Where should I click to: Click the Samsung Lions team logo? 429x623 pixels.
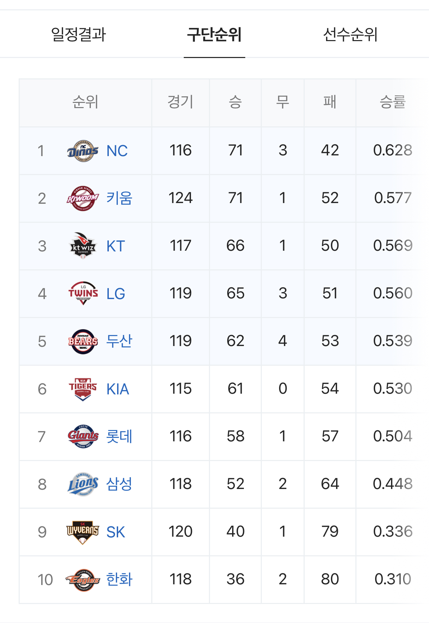pyautogui.click(x=83, y=484)
